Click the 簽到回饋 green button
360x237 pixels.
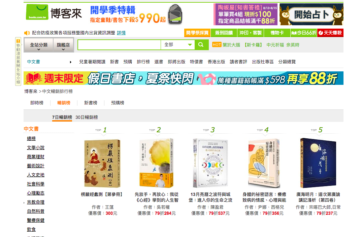point(224,33)
